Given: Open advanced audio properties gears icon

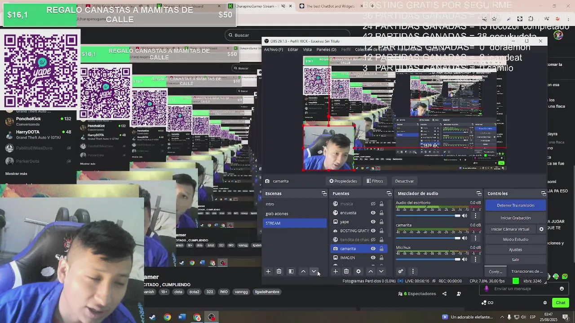Looking at the screenshot, I should 401,271.
